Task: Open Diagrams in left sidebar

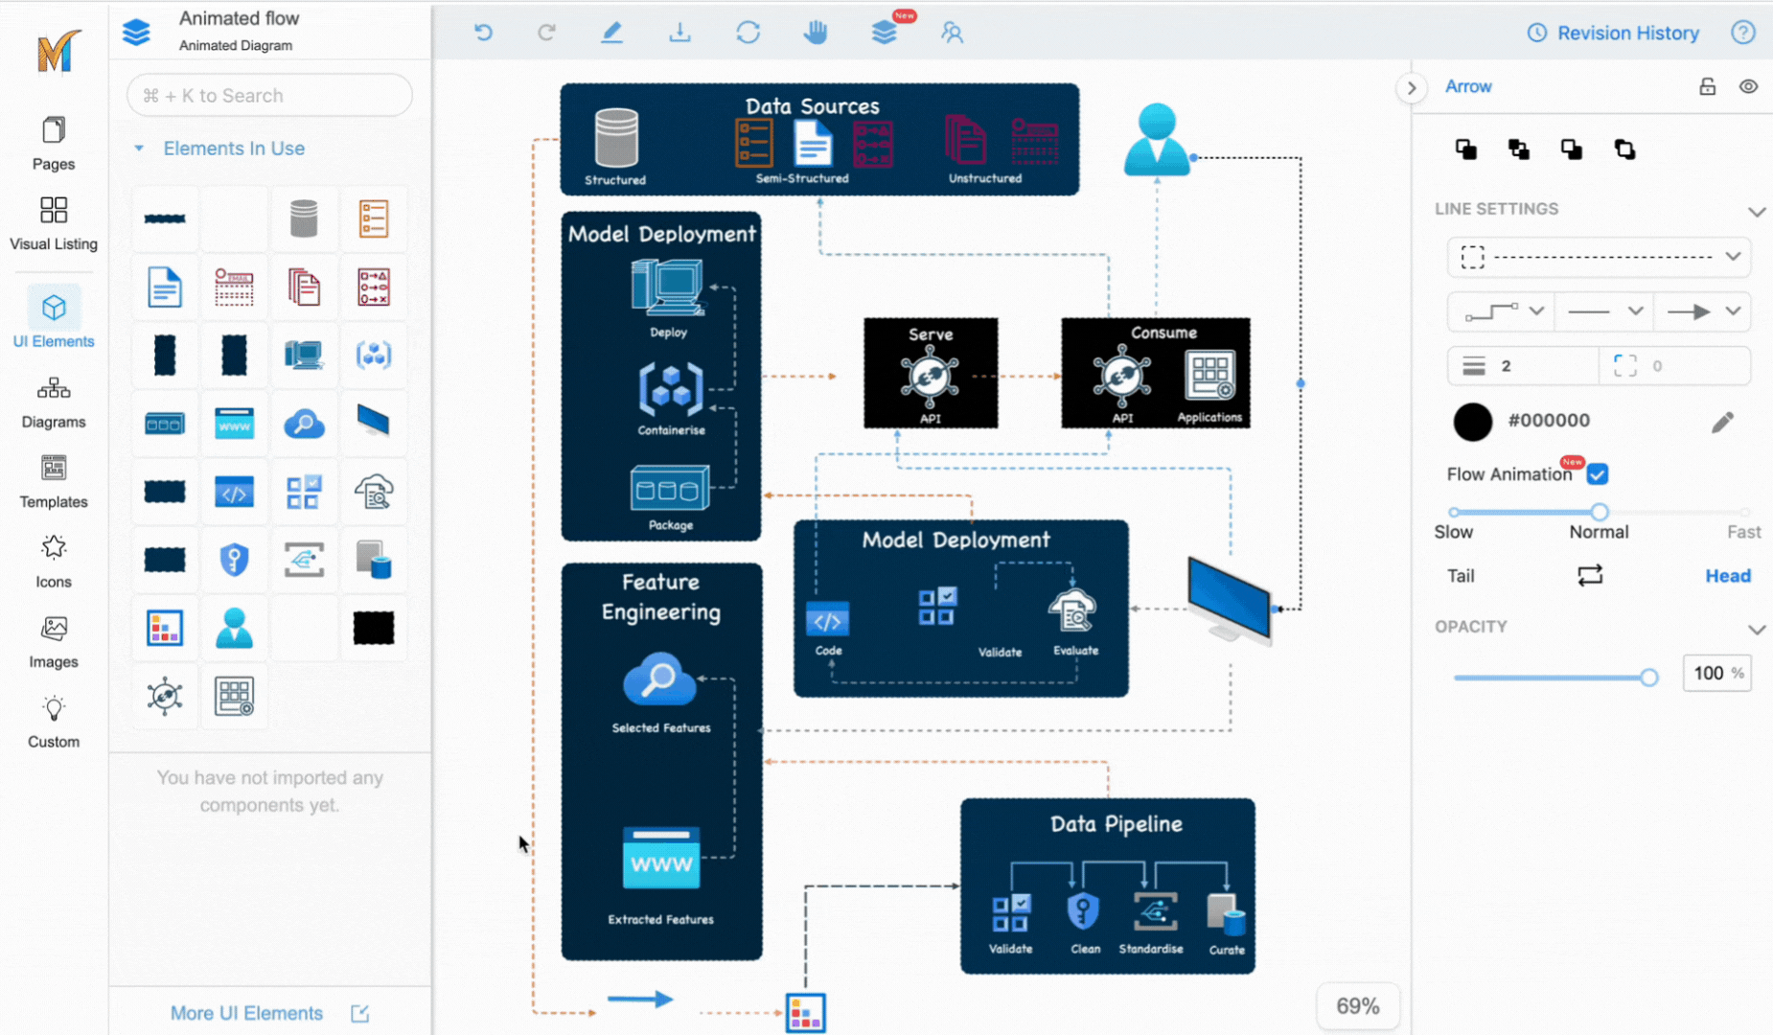Action: pos(54,402)
